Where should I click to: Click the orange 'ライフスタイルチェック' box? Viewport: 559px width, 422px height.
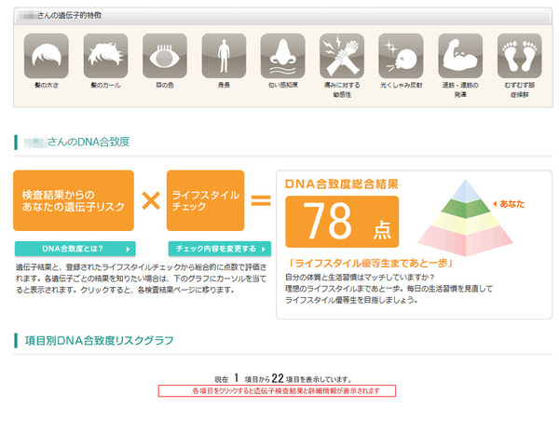click(x=205, y=200)
